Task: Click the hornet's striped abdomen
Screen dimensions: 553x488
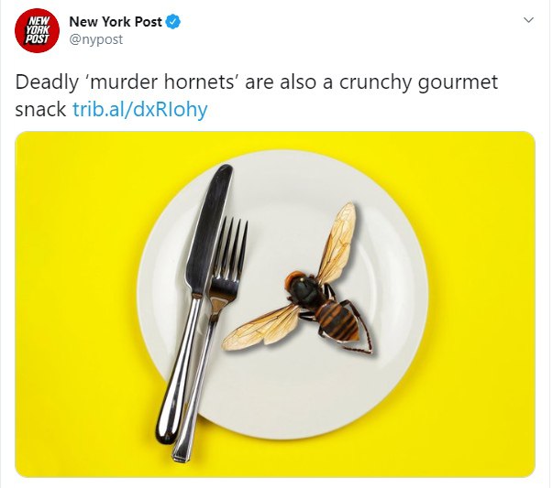Action: 338,320
